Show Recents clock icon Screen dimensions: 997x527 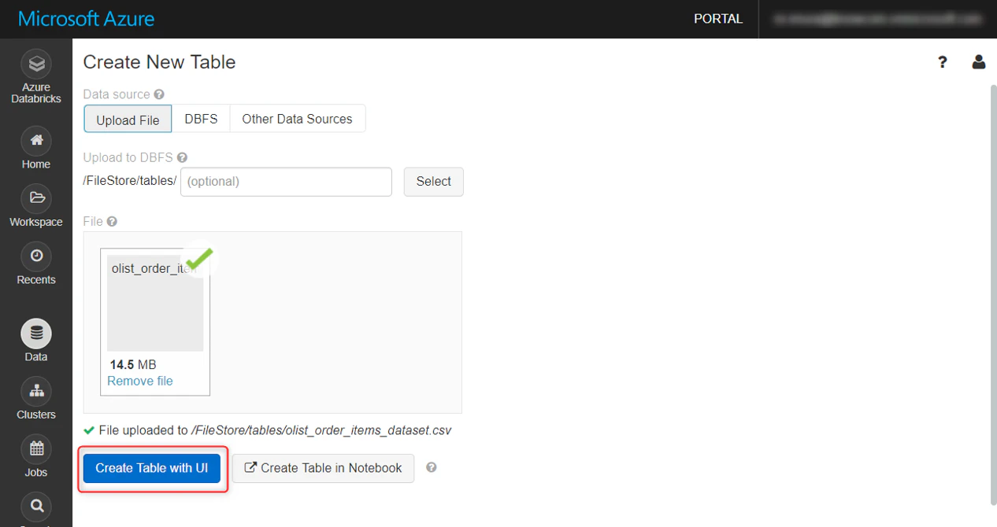(36, 256)
